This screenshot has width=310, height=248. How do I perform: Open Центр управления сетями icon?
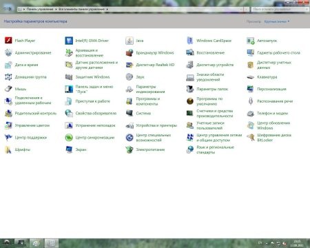[x=190, y=137]
